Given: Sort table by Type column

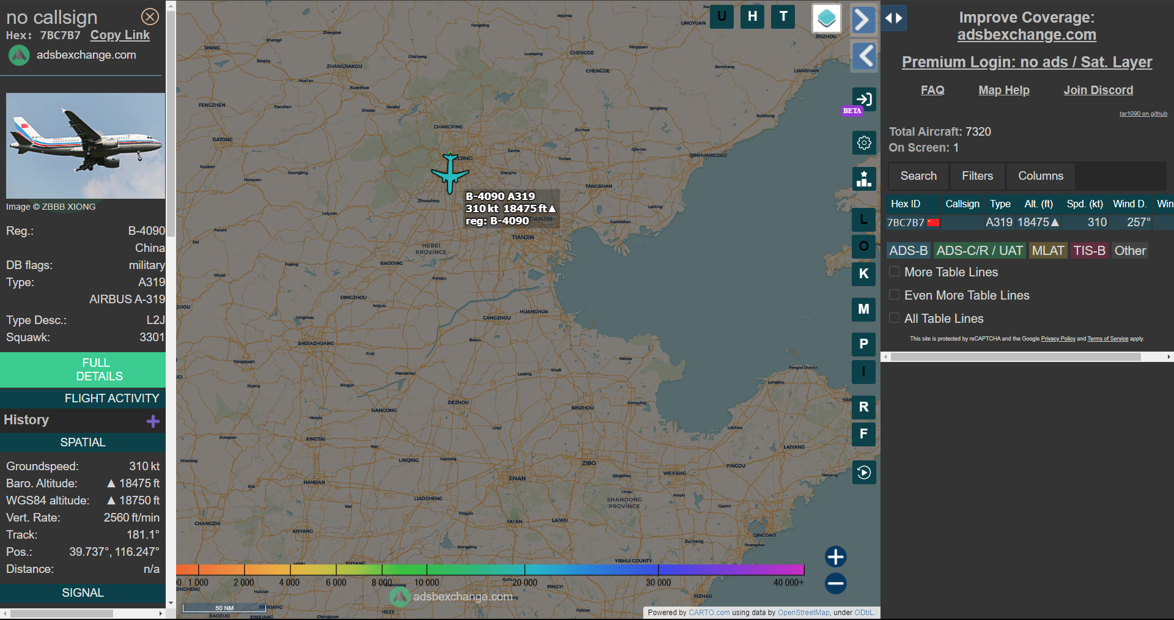Looking at the screenshot, I should coord(1000,204).
